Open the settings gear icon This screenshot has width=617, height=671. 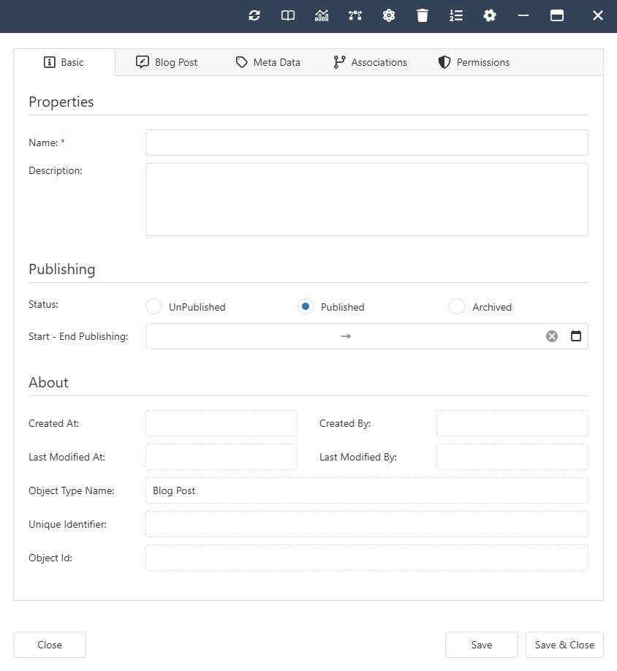(490, 15)
